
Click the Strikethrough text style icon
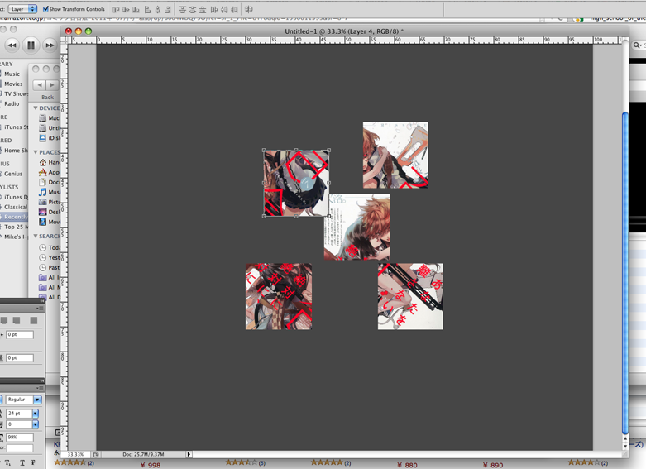click(x=33, y=463)
